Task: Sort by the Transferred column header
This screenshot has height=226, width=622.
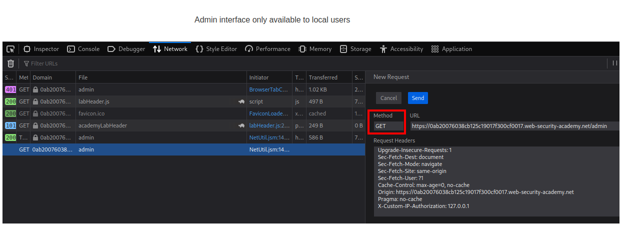Action: pos(323,77)
